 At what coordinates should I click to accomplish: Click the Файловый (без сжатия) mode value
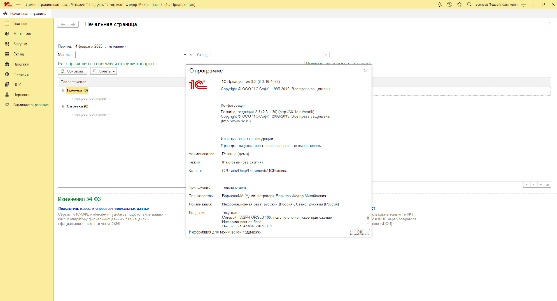click(x=243, y=162)
